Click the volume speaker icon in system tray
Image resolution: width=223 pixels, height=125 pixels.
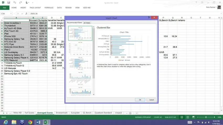coord(209,122)
